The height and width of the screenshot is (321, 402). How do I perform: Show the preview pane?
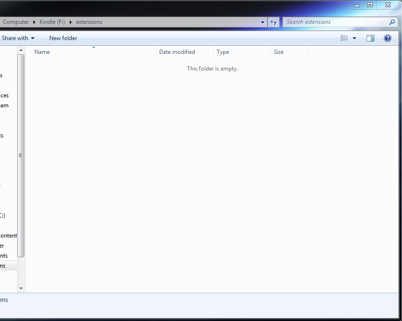pos(370,38)
